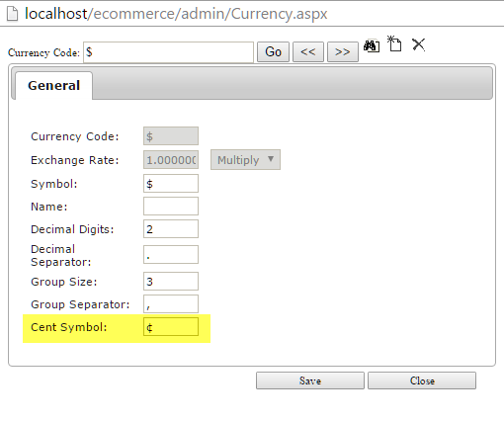This screenshot has height=422, width=504.
Task: Open the Multiply dropdown
Action: pyautogui.click(x=245, y=160)
